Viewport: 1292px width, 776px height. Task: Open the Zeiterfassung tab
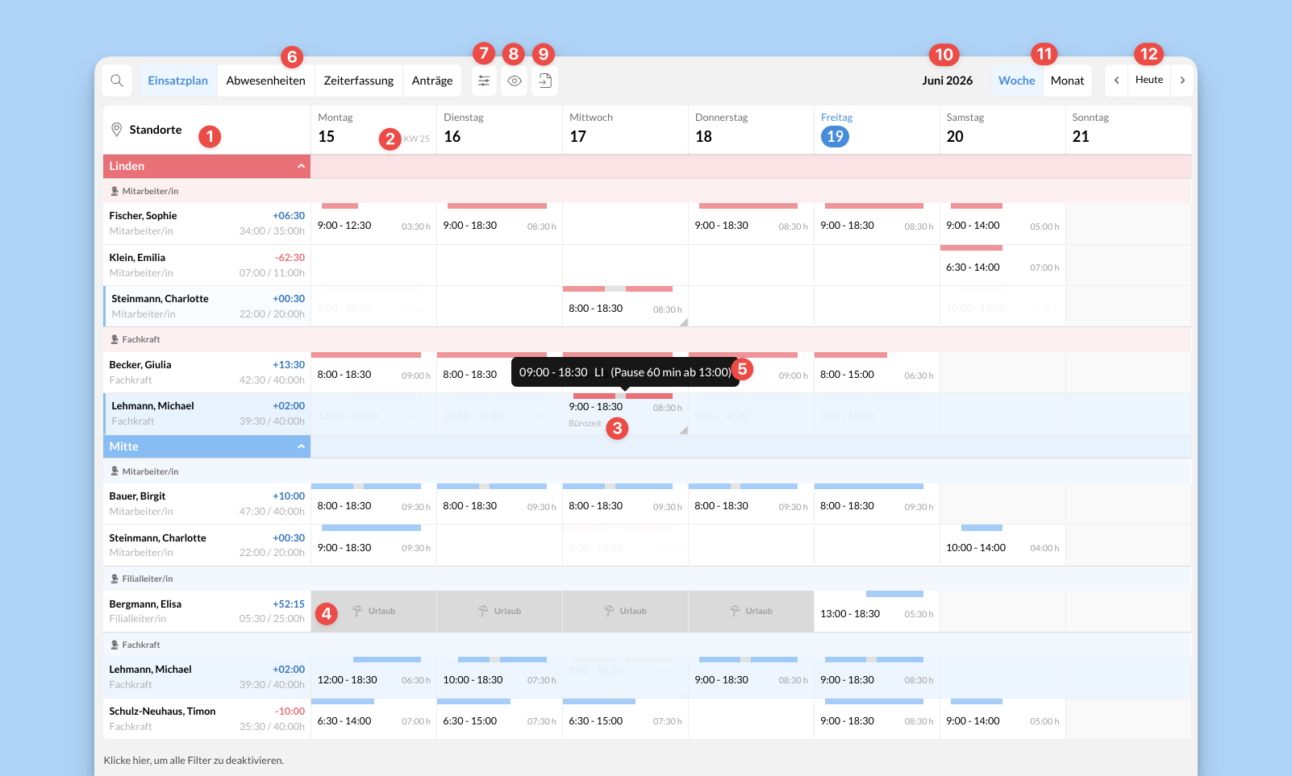[x=359, y=81]
